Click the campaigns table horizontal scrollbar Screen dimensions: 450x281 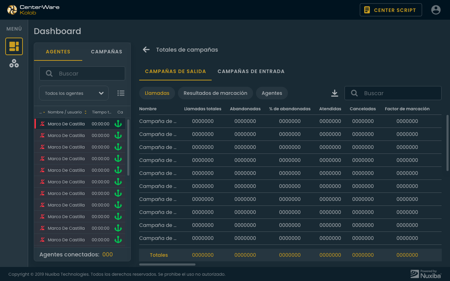pyautogui.click(x=167, y=264)
